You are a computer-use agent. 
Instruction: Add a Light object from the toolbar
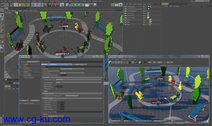pos(95,5)
